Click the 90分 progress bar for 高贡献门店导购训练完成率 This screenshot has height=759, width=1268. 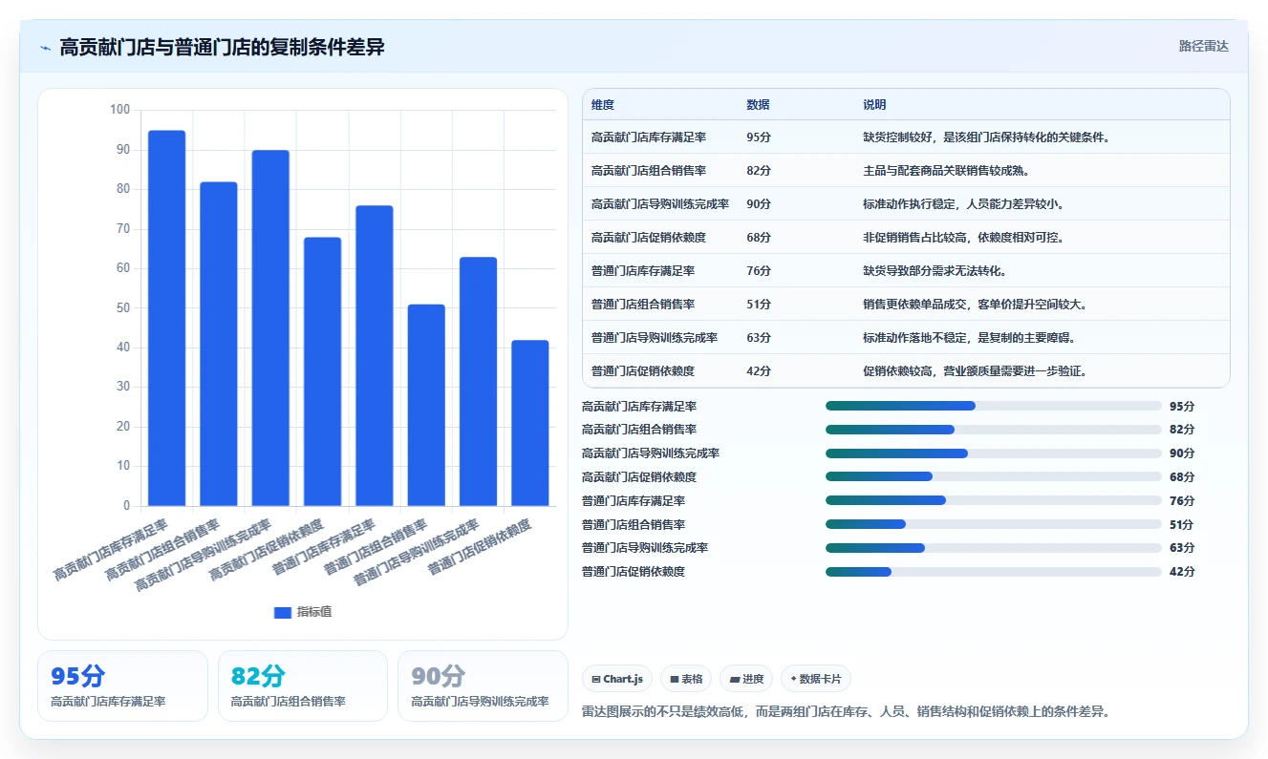click(994, 453)
